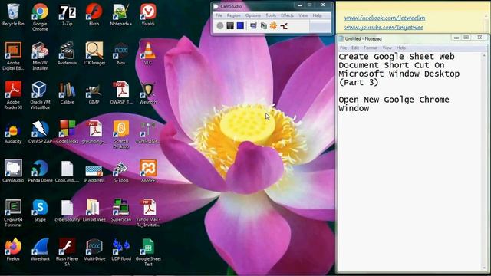491x276 pixels.
Task: Select the Skype desktop icon
Action: (40, 211)
